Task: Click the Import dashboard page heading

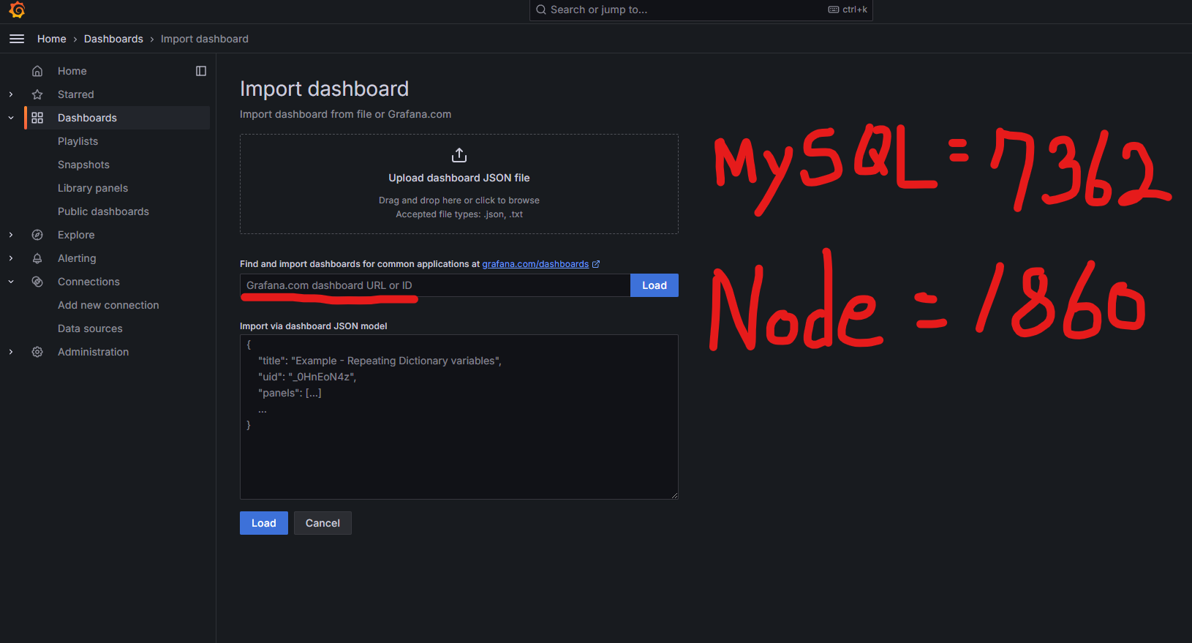Action: tap(324, 89)
